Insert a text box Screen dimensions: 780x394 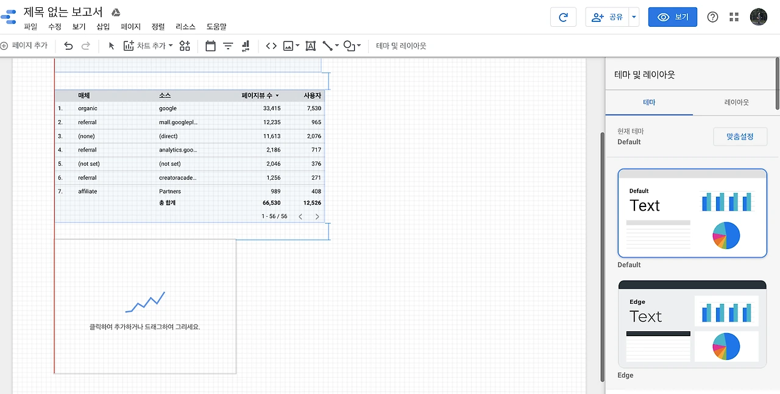click(x=310, y=46)
